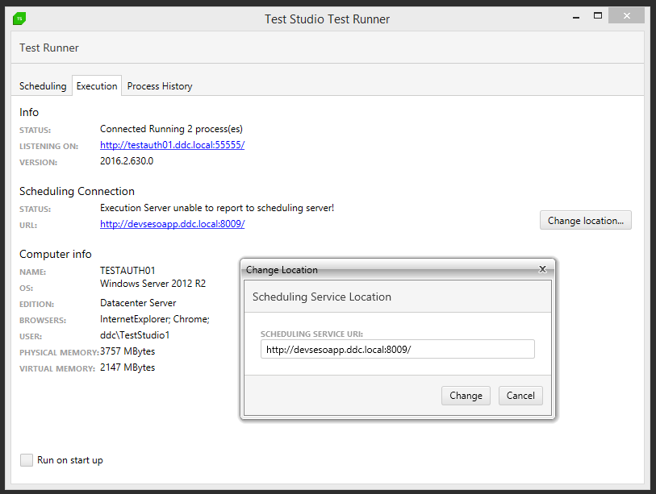Cancel the Change Location dialog
656x494 pixels.
click(520, 395)
